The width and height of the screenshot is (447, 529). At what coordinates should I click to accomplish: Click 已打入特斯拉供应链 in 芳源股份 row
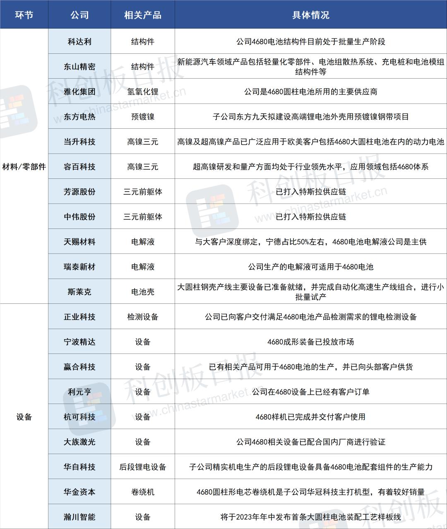pos(311,192)
